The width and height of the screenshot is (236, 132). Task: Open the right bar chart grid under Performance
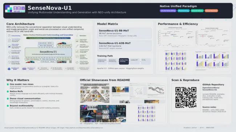coord(212,61)
